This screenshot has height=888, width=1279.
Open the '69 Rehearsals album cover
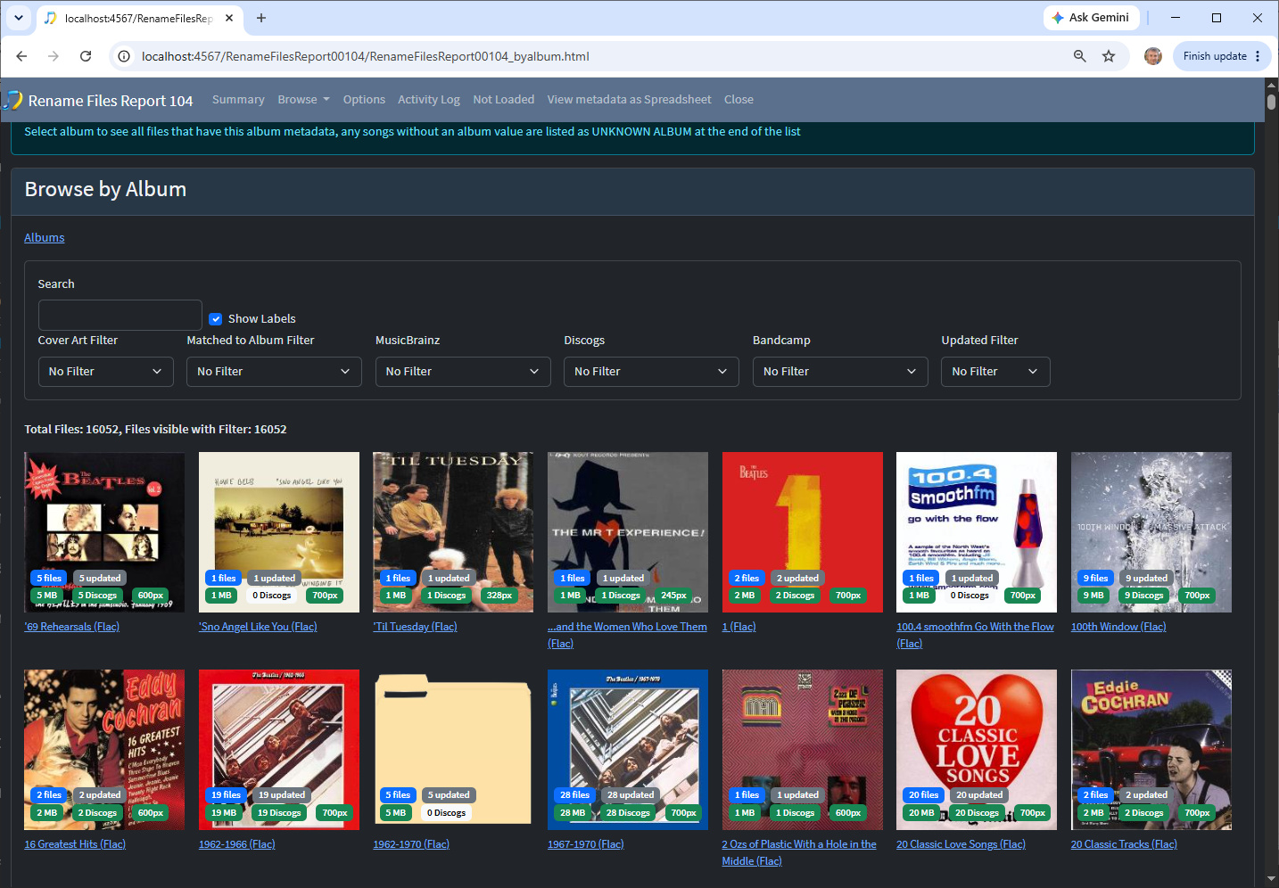pos(104,532)
